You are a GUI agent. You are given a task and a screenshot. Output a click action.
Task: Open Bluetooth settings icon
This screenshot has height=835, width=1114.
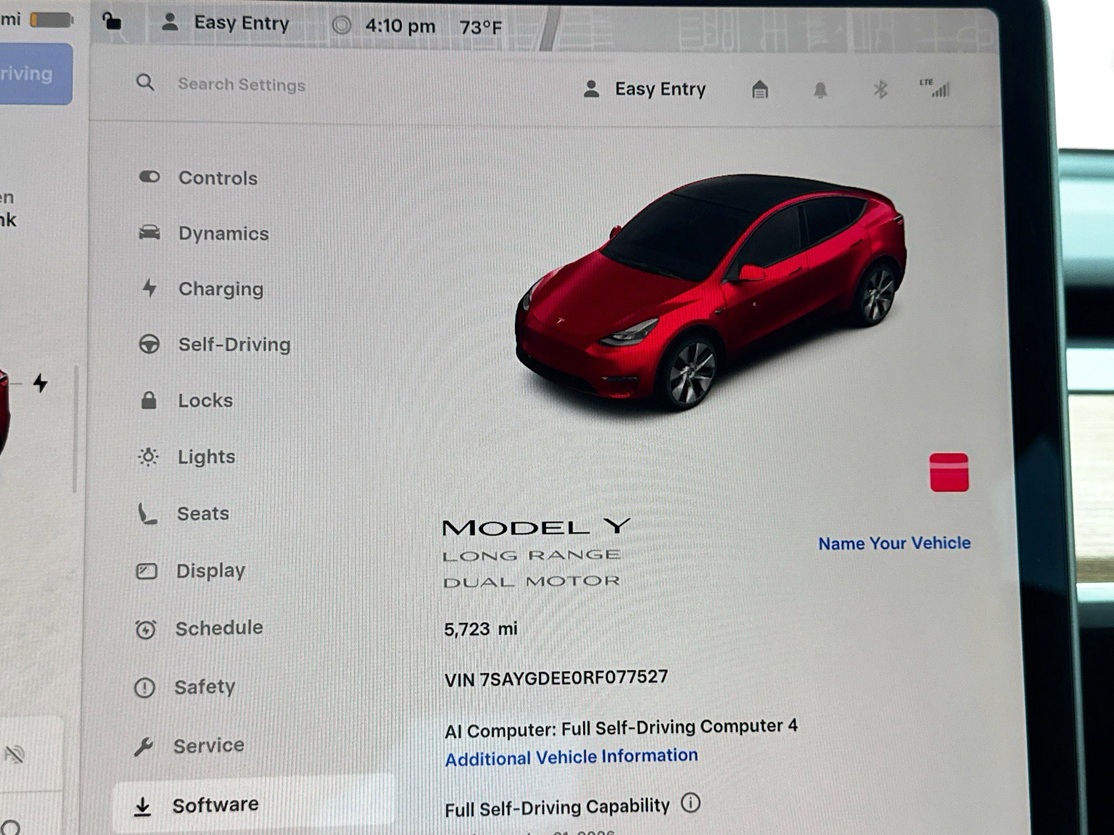[881, 89]
